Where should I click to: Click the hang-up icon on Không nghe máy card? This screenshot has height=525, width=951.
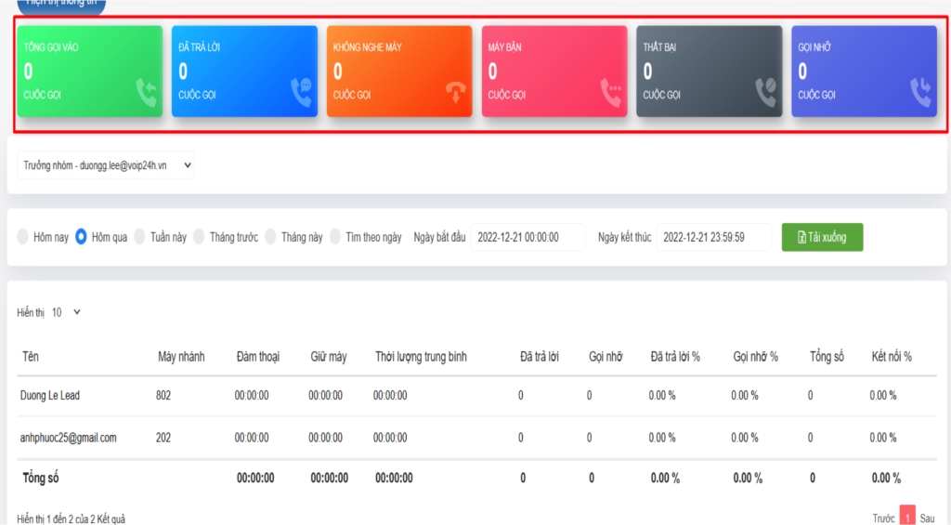click(x=455, y=91)
